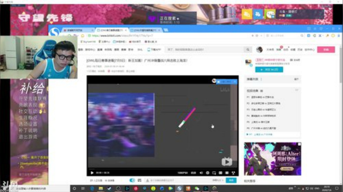343x192 pixels.
Task: Select the playing episode P7
Action: point(272,134)
